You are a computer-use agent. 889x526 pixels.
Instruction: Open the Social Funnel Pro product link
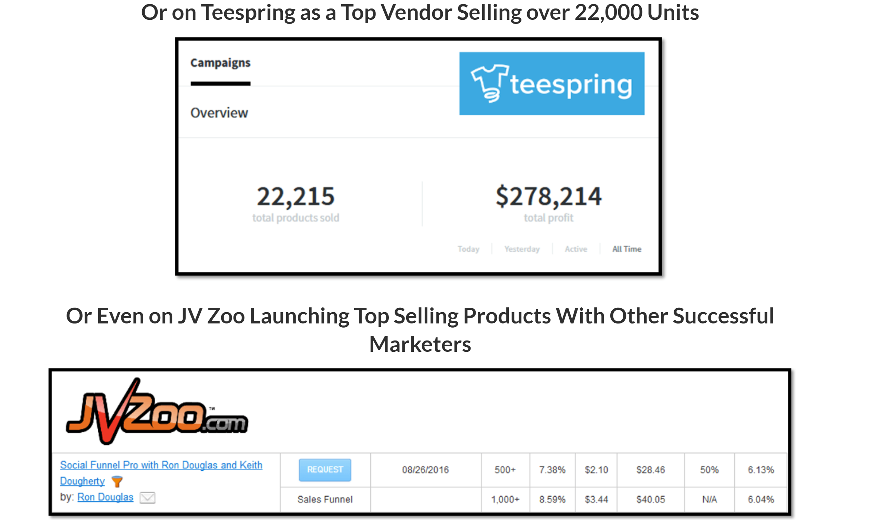pyautogui.click(x=161, y=465)
